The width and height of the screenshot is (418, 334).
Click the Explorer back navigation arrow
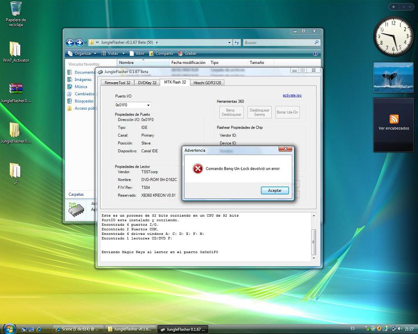click(x=70, y=43)
